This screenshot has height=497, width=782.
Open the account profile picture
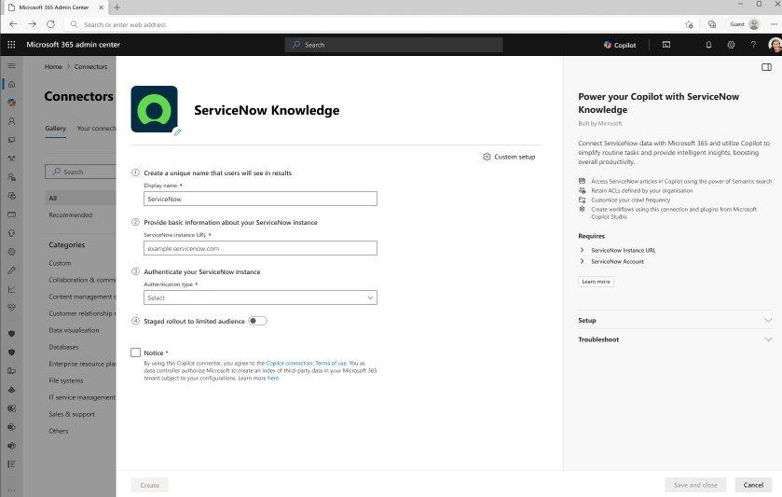tap(775, 45)
